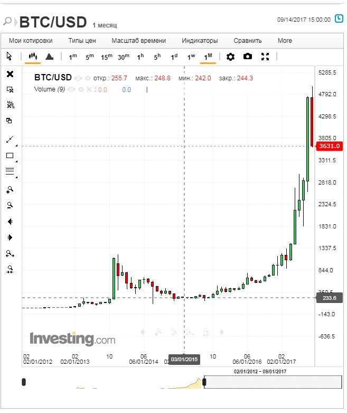Select the horizontal lines tool
Viewport: 347px width, 413px height.
tap(10, 171)
